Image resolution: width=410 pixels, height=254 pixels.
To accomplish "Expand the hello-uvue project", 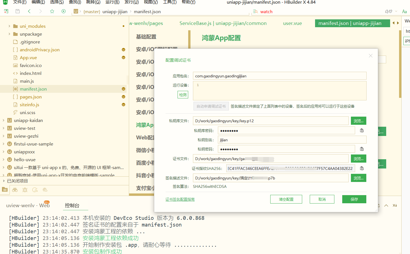I will 3,160.
